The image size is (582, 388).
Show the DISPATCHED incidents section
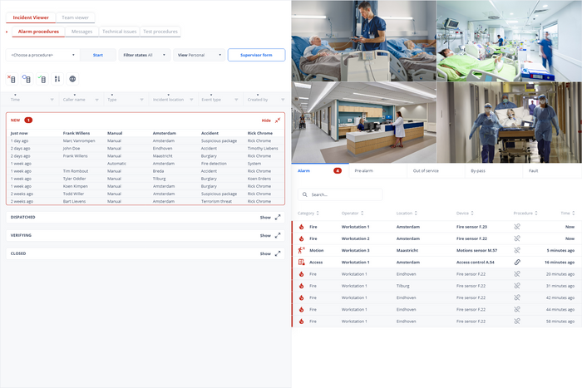click(x=266, y=217)
